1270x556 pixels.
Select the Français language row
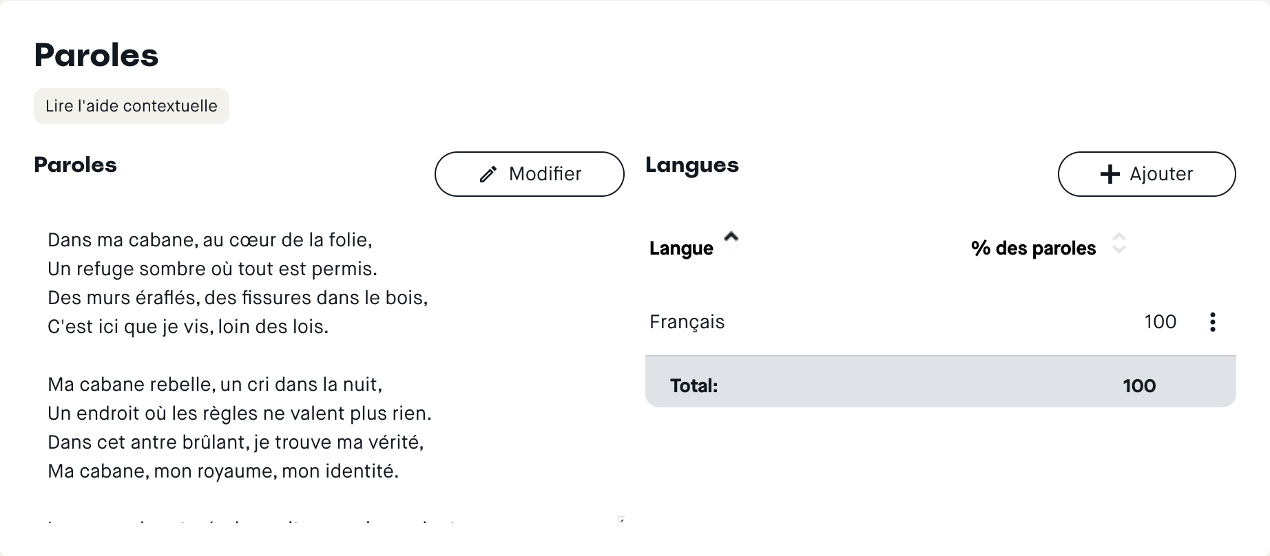point(687,322)
